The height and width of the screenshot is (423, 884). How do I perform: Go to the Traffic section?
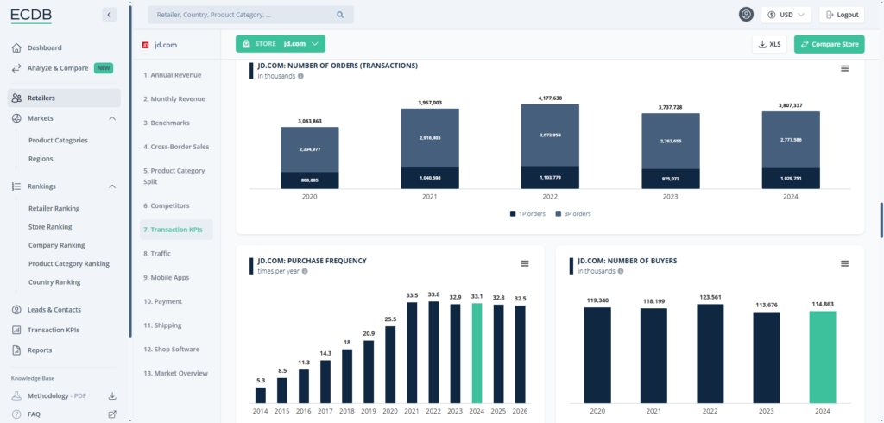[x=157, y=253]
